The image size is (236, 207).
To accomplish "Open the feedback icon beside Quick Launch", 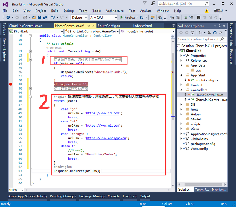I will tap(153, 4).
